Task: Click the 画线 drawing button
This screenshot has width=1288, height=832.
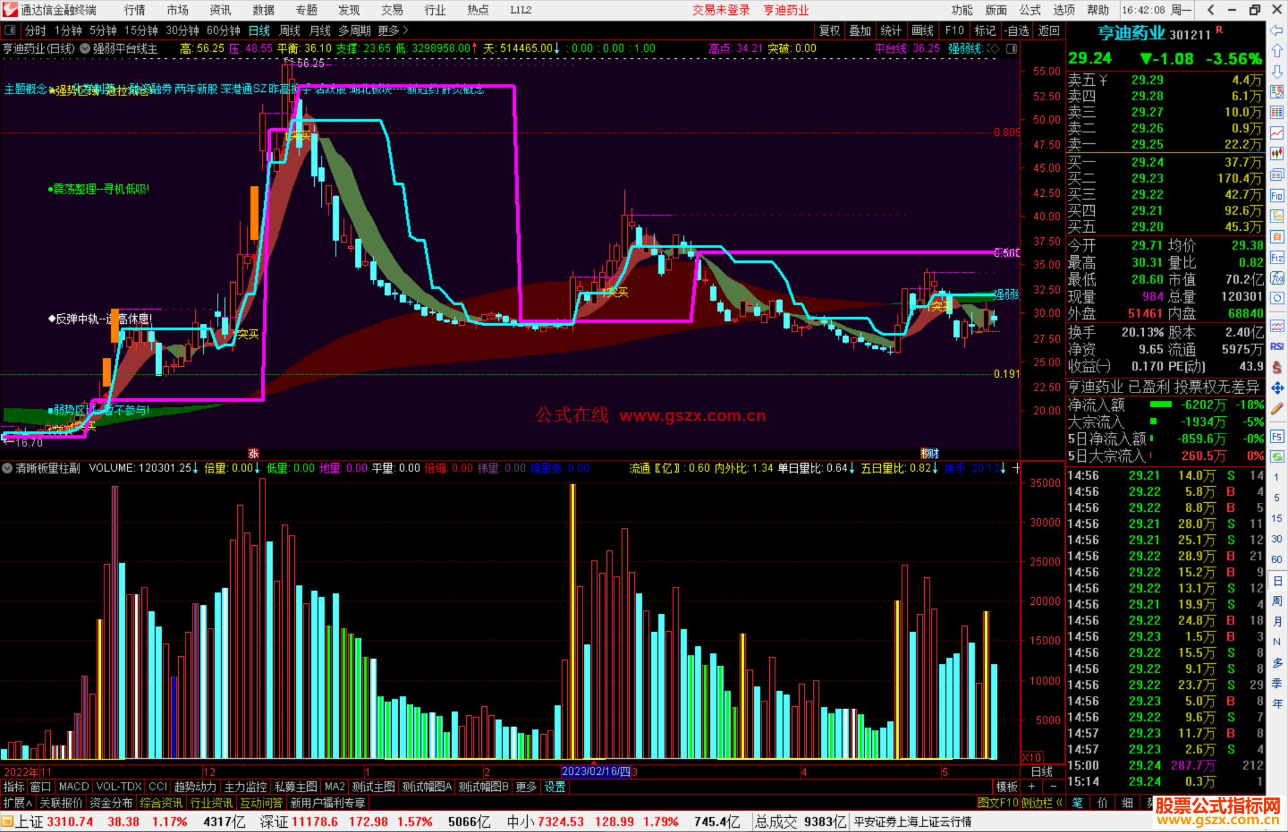Action: (922, 30)
